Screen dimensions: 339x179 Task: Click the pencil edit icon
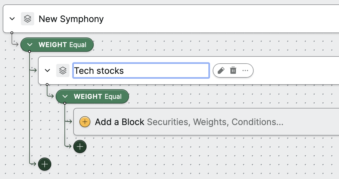tap(221, 70)
